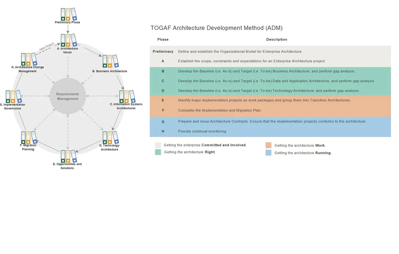This screenshot has width=399, height=254.
Task: Select the C. Information Systems Architectures binders icon
Action: pyautogui.click(x=127, y=96)
